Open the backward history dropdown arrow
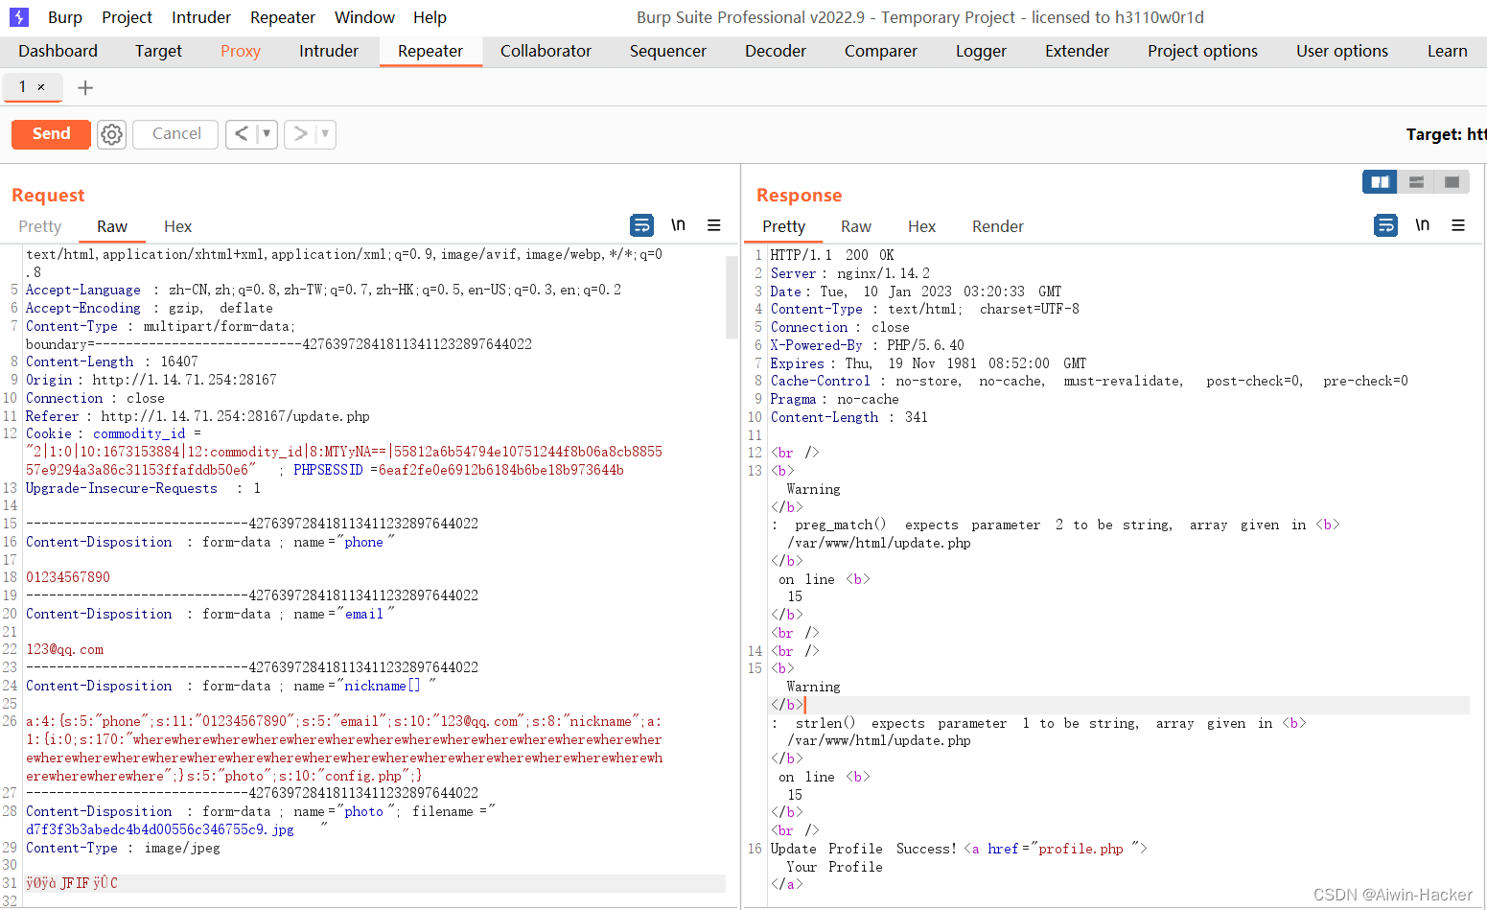 [267, 134]
